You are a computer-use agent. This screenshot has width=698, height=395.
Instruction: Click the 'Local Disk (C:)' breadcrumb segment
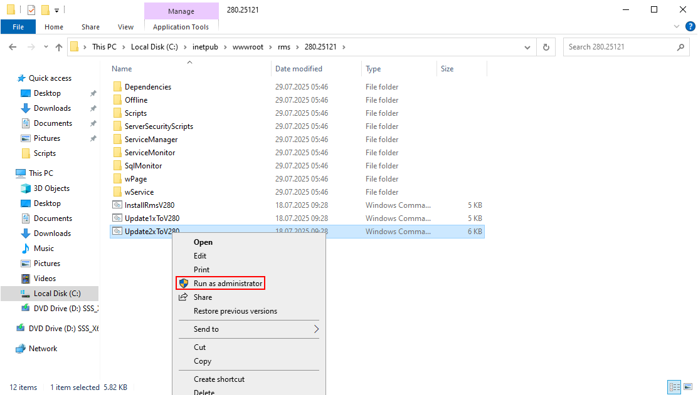(x=154, y=47)
